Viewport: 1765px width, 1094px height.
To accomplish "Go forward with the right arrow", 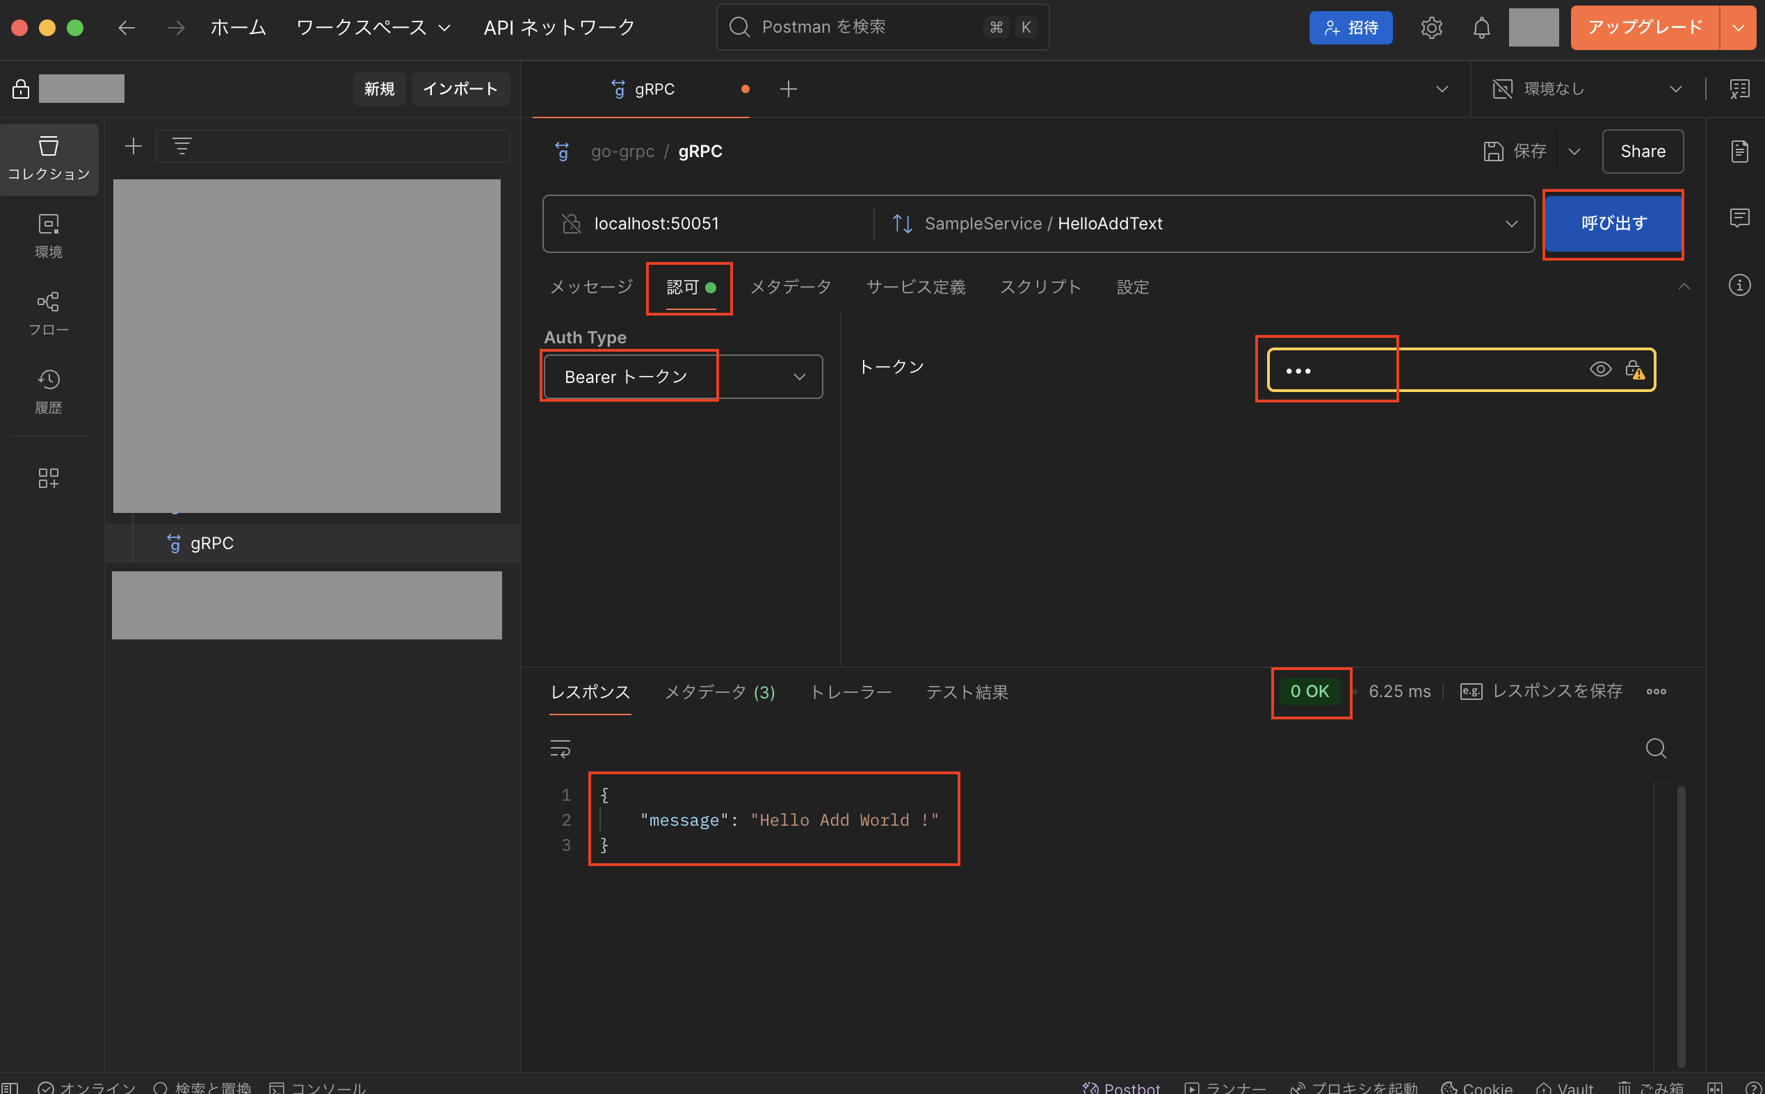I will (x=176, y=28).
